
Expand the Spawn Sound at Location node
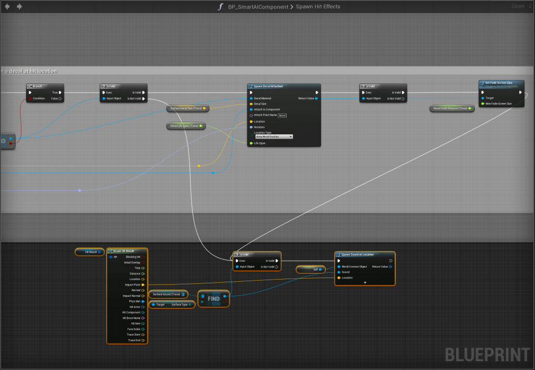(x=365, y=282)
